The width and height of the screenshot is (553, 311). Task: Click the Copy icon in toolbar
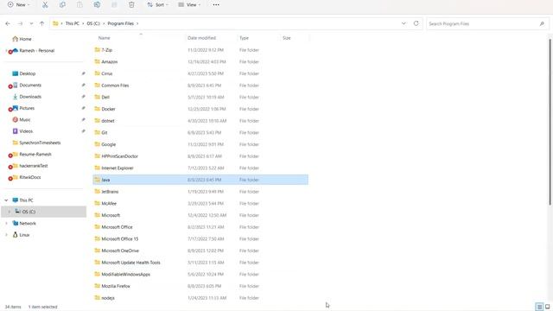click(x=62, y=4)
